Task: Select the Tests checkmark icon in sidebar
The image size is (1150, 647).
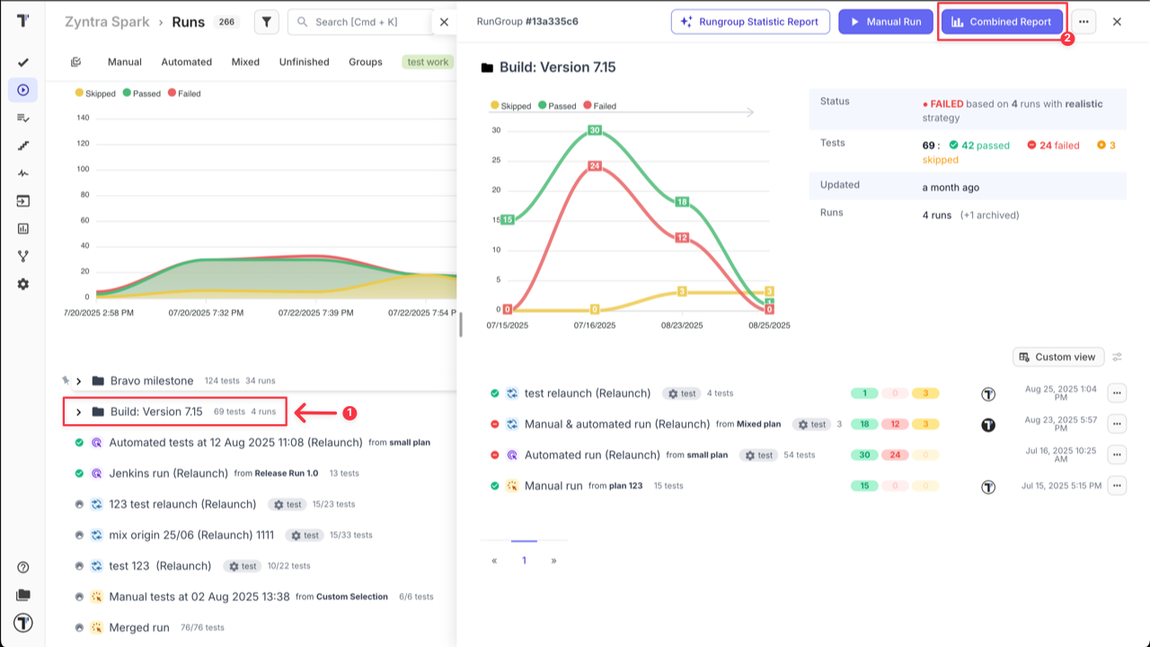Action: [23, 63]
